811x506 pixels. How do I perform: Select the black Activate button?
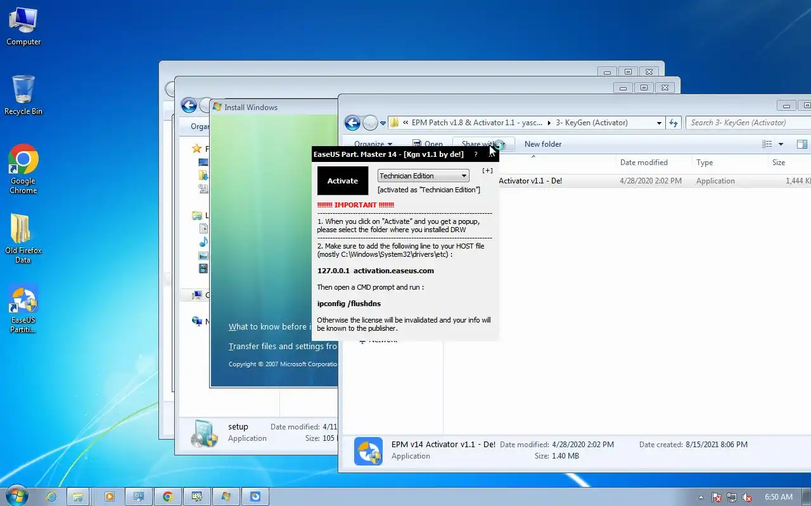342,181
